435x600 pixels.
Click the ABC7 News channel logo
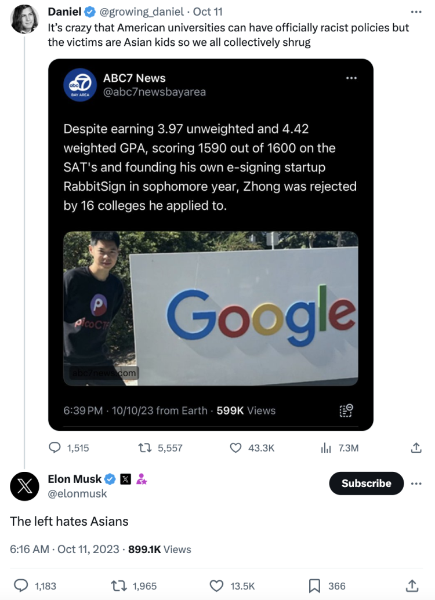(79, 85)
